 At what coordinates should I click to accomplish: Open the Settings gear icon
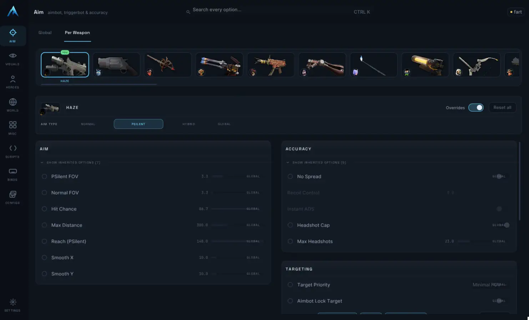coord(13,302)
